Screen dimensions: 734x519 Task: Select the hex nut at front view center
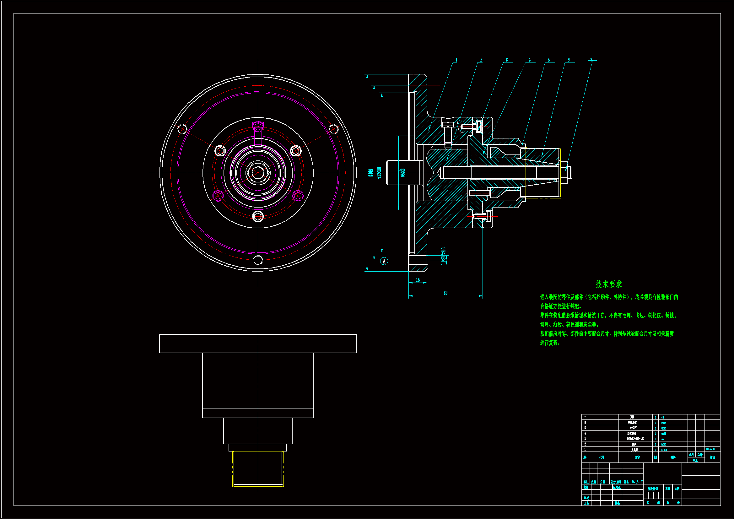[x=258, y=173]
